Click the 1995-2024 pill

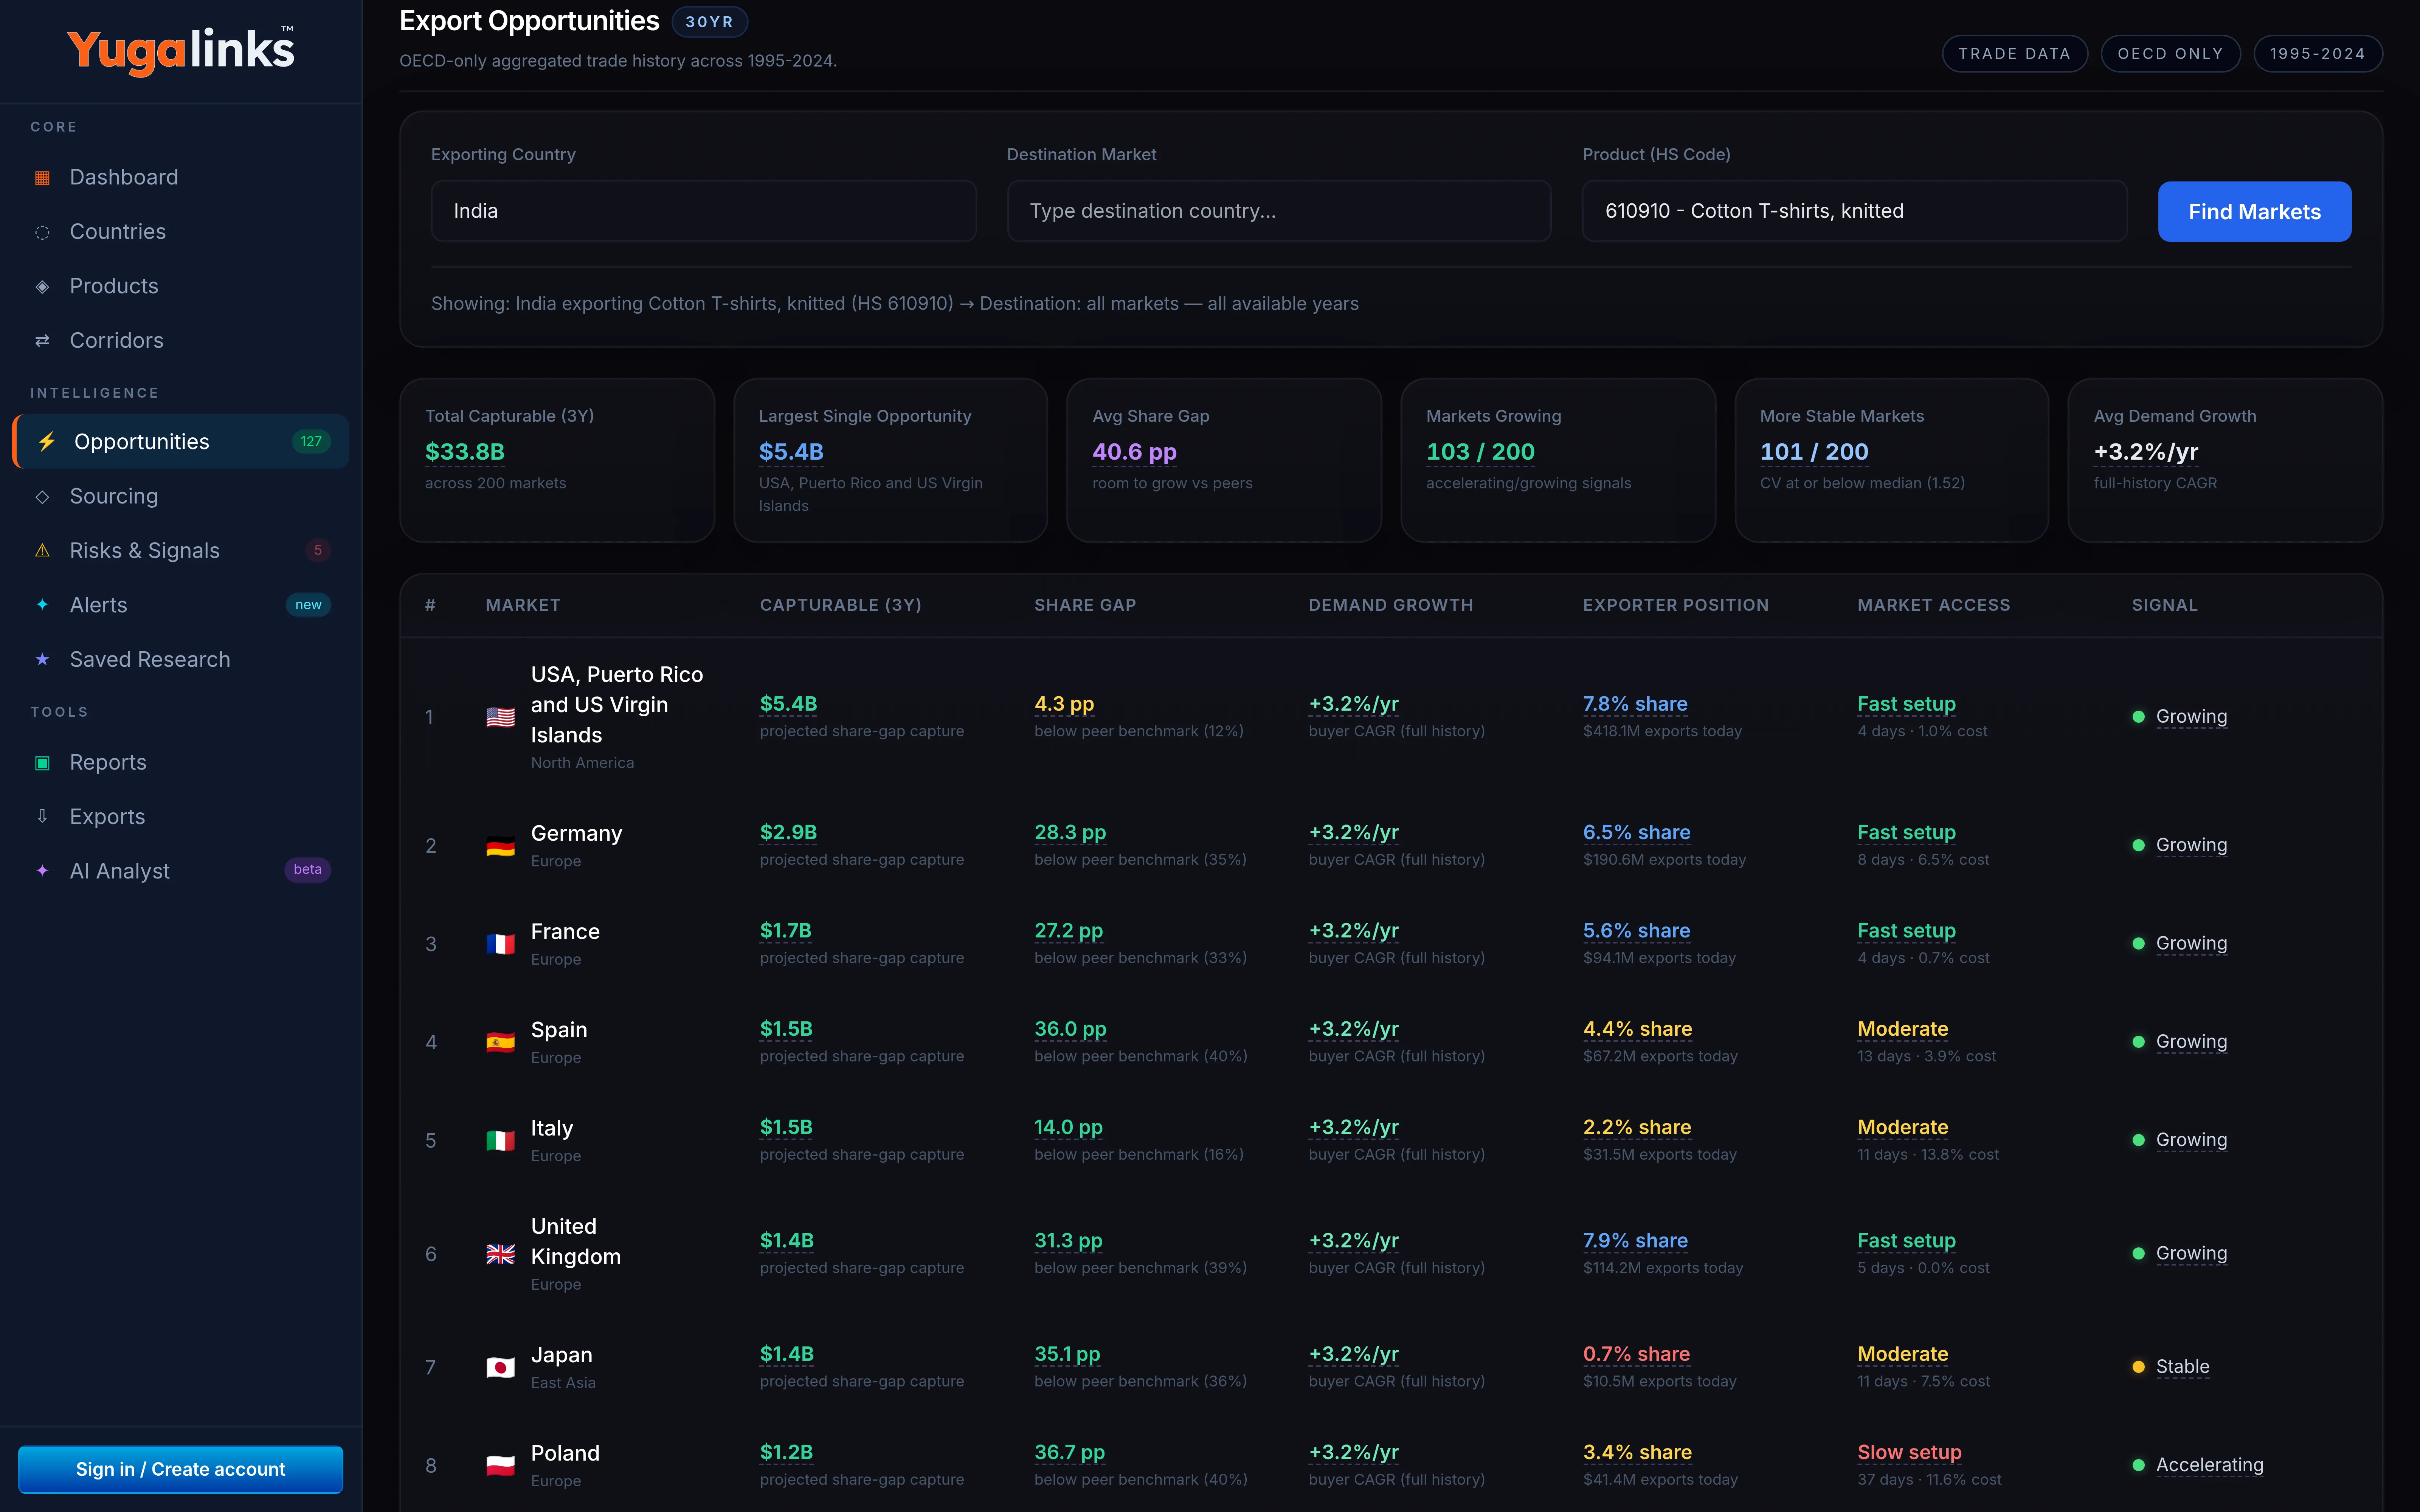[x=2317, y=54]
